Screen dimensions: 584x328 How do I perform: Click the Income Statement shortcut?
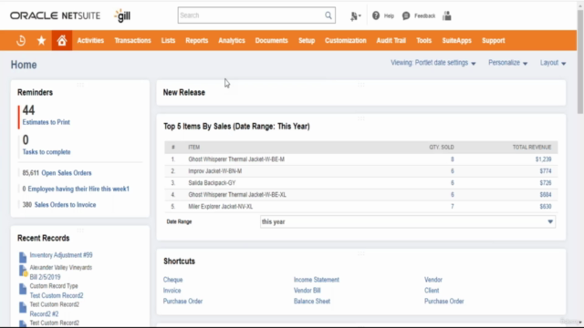point(317,280)
